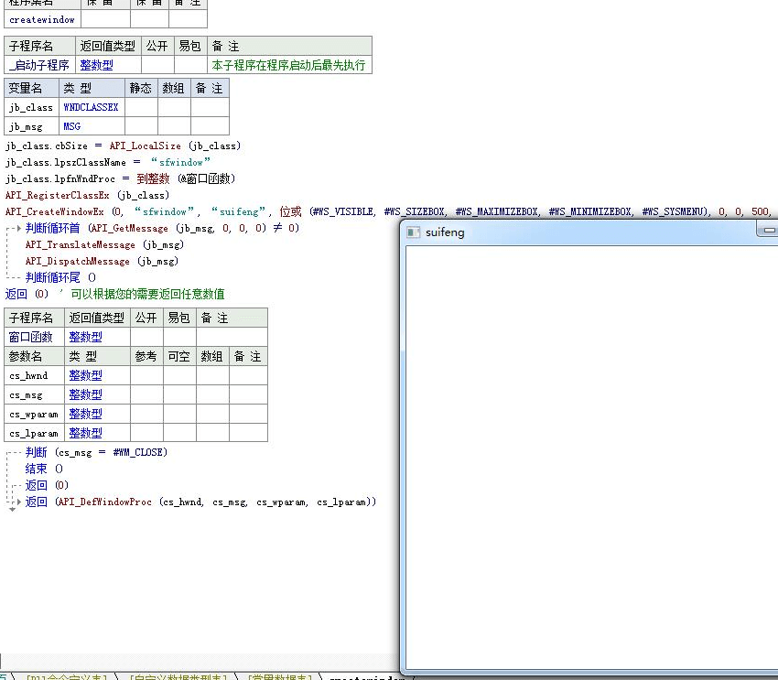The height and width of the screenshot is (680, 778).
Task: Click the 窗口函数 link in the code
Action: coord(34,337)
